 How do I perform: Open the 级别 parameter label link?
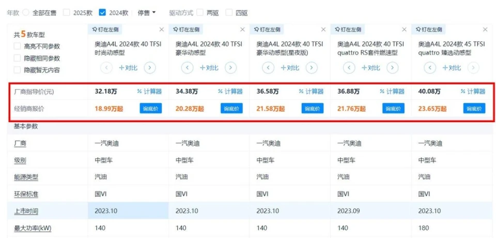tap(20, 160)
